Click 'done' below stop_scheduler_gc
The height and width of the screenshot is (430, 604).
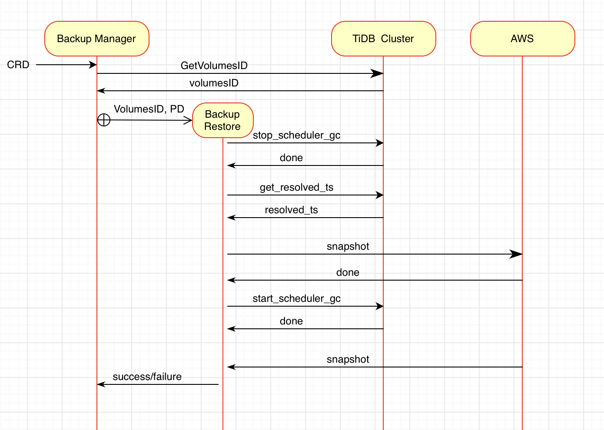(x=291, y=158)
